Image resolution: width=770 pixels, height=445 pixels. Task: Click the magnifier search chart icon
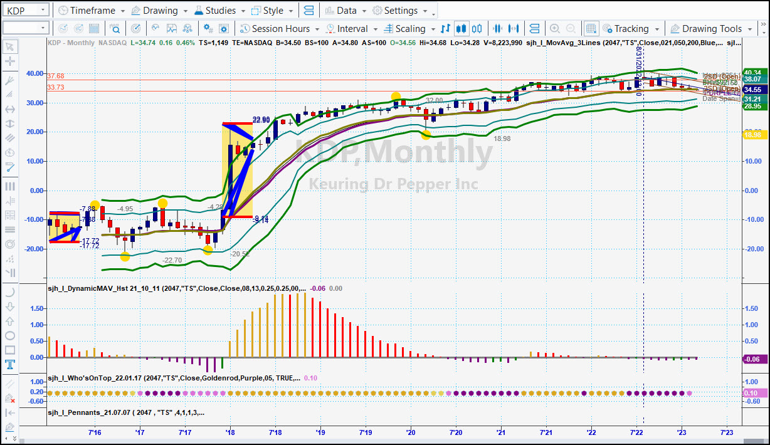tap(115, 28)
